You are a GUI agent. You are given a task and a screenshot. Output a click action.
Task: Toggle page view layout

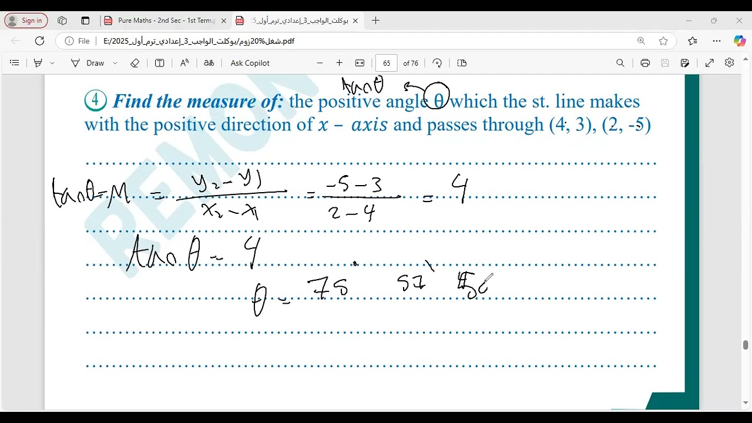(x=462, y=63)
